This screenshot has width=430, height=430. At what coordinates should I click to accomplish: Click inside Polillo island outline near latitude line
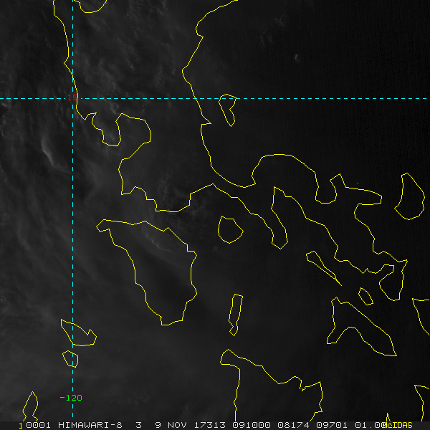[x=228, y=108]
